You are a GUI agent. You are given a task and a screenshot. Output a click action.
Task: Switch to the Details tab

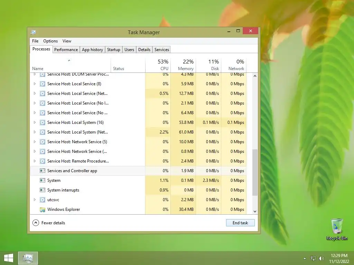[x=144, y=50]
